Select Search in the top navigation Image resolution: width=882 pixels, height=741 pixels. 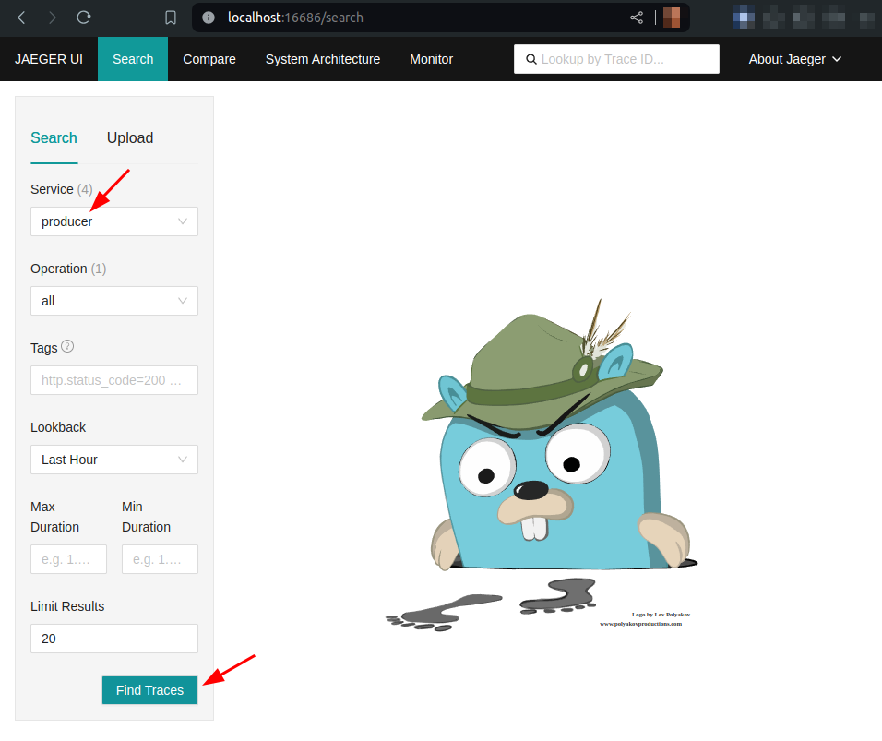click(133, 59)
